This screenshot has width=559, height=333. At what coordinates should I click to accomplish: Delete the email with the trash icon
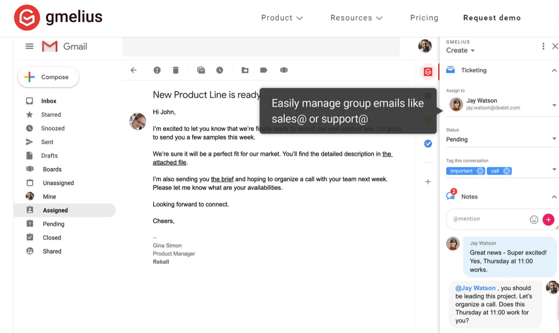coord(176,70)
